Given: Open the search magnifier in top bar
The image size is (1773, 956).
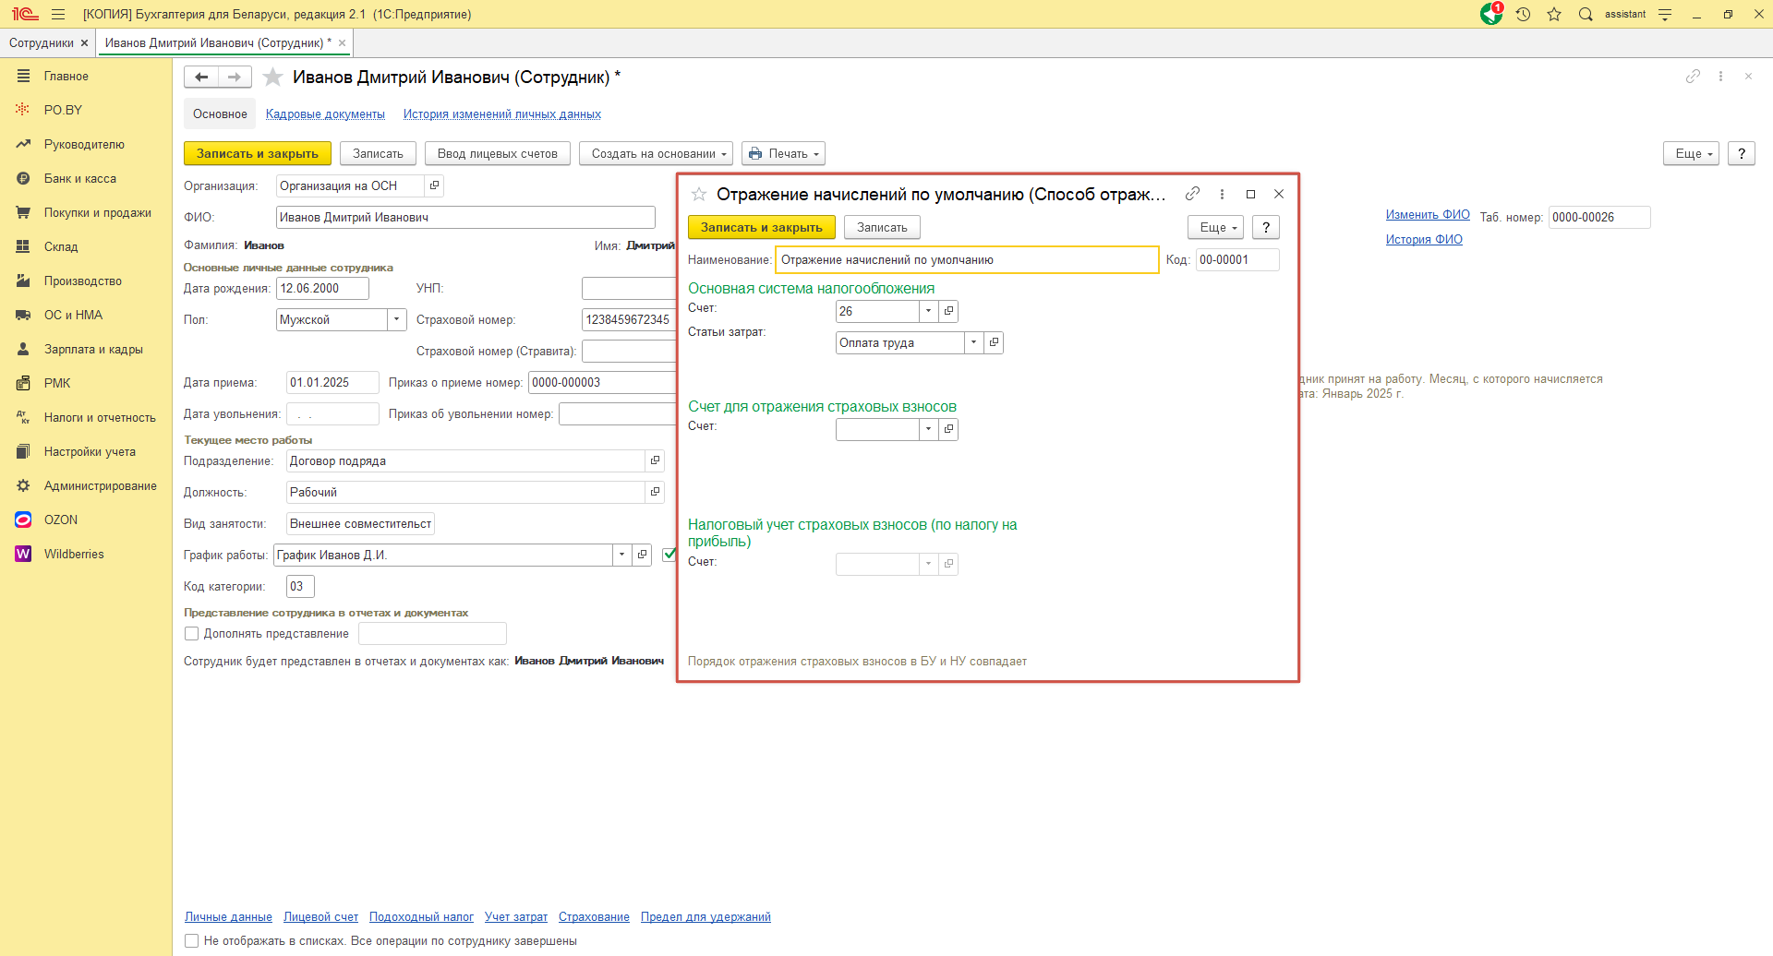Looking at the screenshot, I should pos(1586,14).
